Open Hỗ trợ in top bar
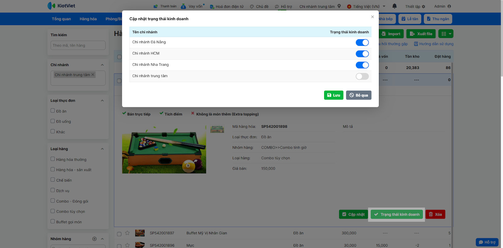 283,7
